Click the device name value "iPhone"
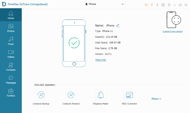This screenshot has height=113, width=190. [110, 25]
